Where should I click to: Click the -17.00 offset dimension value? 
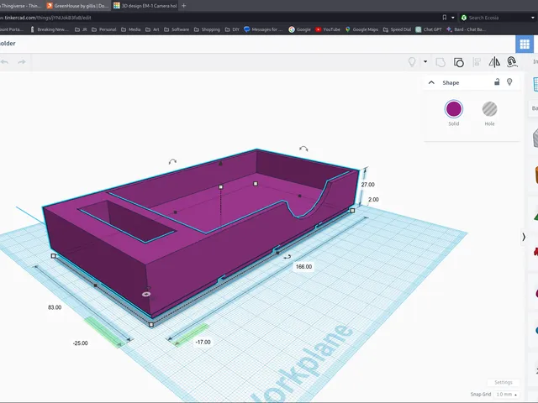click(x=203, y=342)
